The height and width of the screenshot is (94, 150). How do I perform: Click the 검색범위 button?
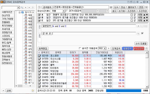pyautogui.click(x=47, y=7)
